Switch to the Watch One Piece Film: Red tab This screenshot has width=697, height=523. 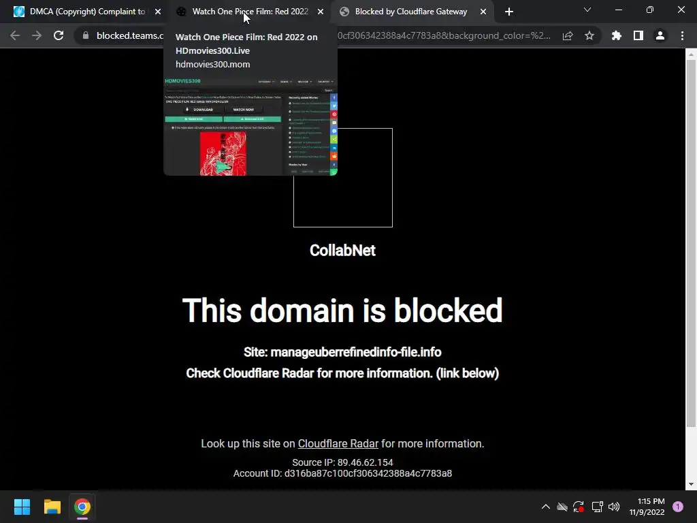[250, 12]
